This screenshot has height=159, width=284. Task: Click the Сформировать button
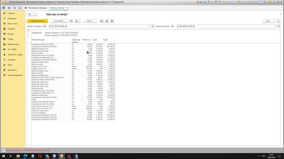(x=37, y=21)
